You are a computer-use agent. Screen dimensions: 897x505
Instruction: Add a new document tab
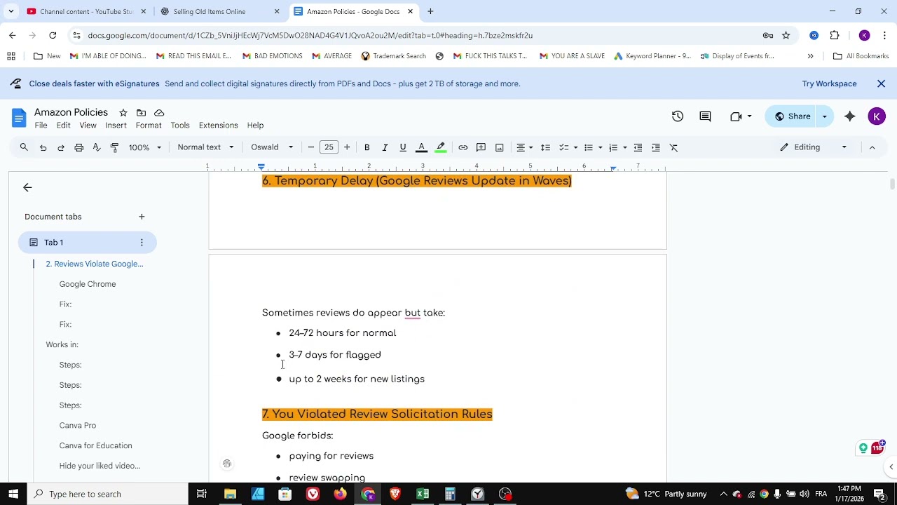pos(142,217)
